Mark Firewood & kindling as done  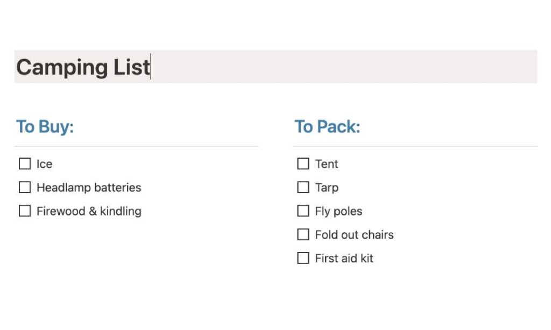pos(25,211)
